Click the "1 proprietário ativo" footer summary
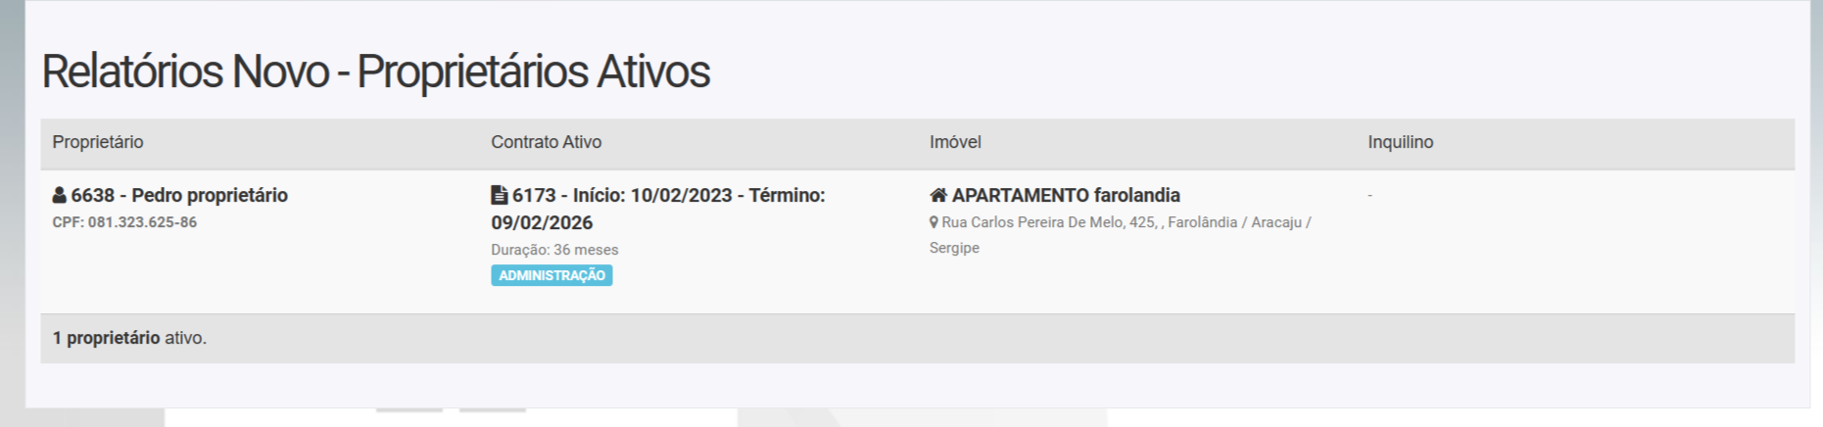The width and height of the screenshot is (1823, 427). (x=129, y=338)
